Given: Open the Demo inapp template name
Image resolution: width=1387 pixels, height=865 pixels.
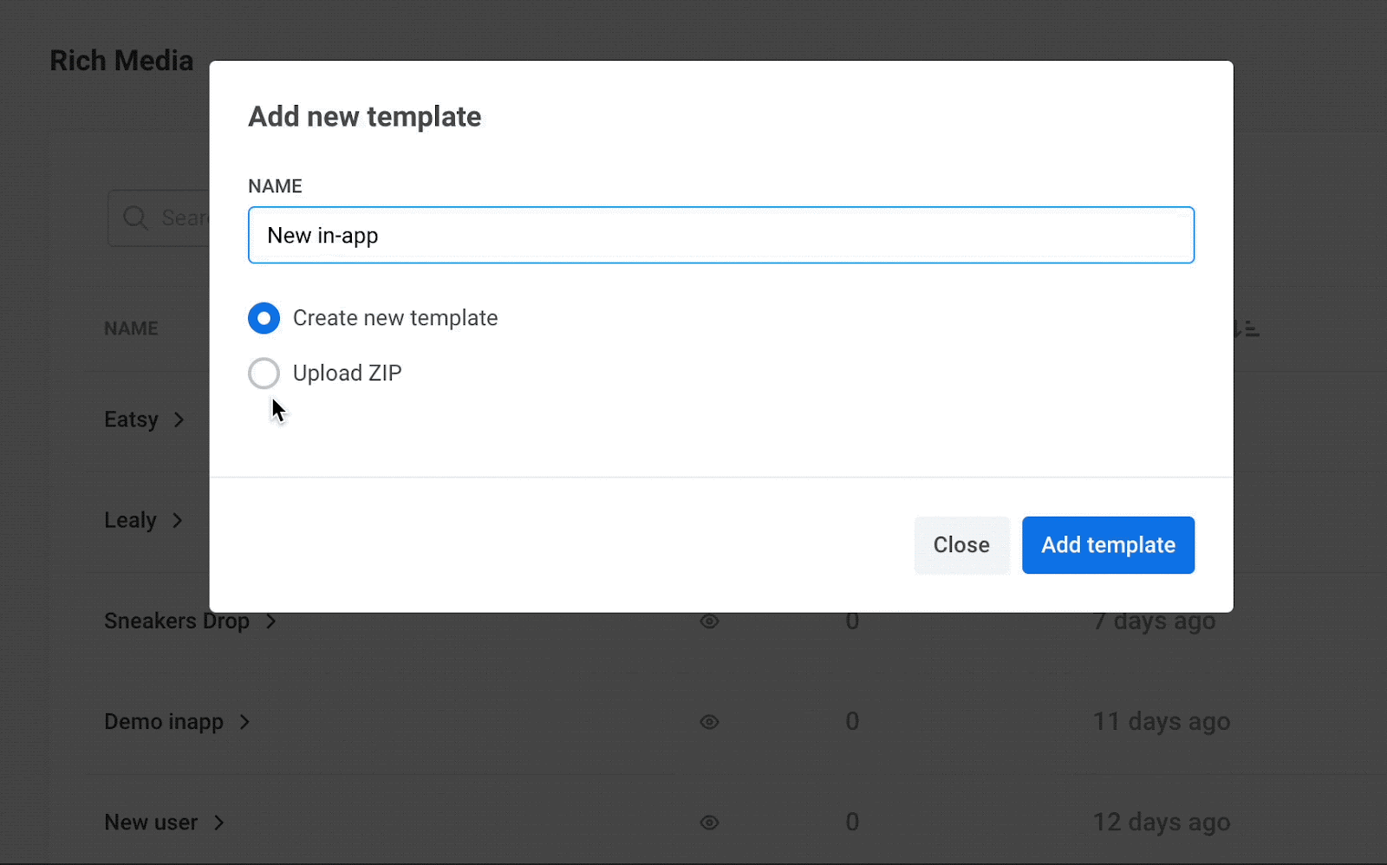Looking at the screenshot, I should [164, 722].
